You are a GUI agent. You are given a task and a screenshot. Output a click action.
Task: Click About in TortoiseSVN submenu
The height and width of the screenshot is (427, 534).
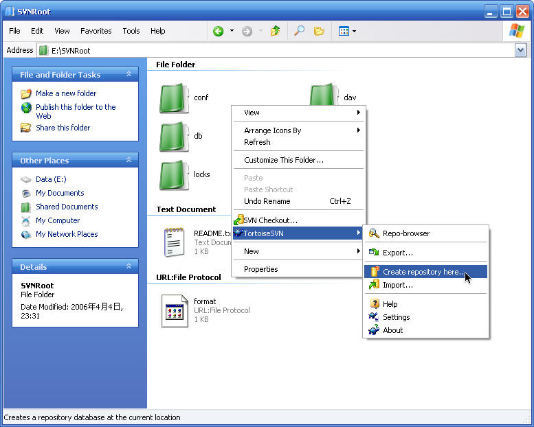tap(392, 330)
